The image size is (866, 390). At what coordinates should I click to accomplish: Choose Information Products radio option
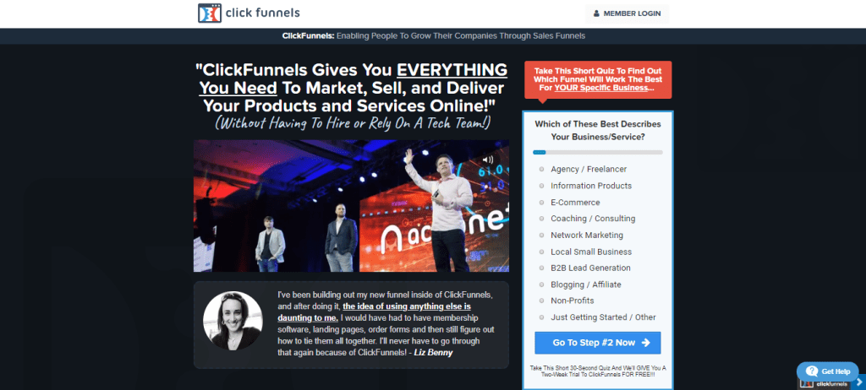(541, 186)
